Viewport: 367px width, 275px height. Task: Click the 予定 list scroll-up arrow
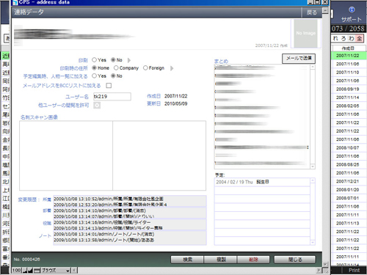click(313, 180)
